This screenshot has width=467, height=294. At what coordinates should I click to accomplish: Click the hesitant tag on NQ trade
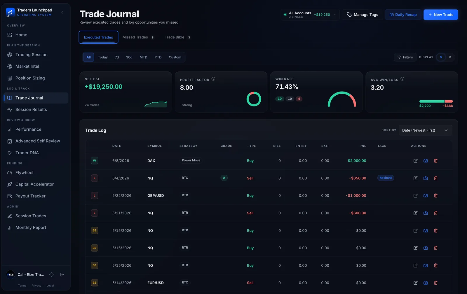click(x=386, y=178)
